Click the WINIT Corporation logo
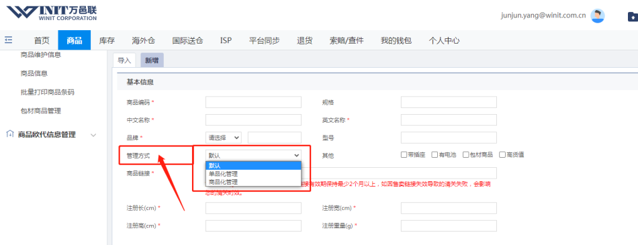Image resolution: width=638 pixels, height=245 pixels. coord(52,13)
